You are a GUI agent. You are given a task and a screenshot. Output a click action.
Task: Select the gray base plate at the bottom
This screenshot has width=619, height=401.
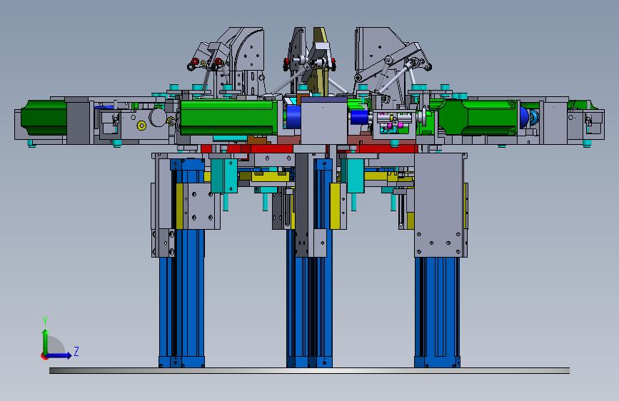click(x=309, y=370)
